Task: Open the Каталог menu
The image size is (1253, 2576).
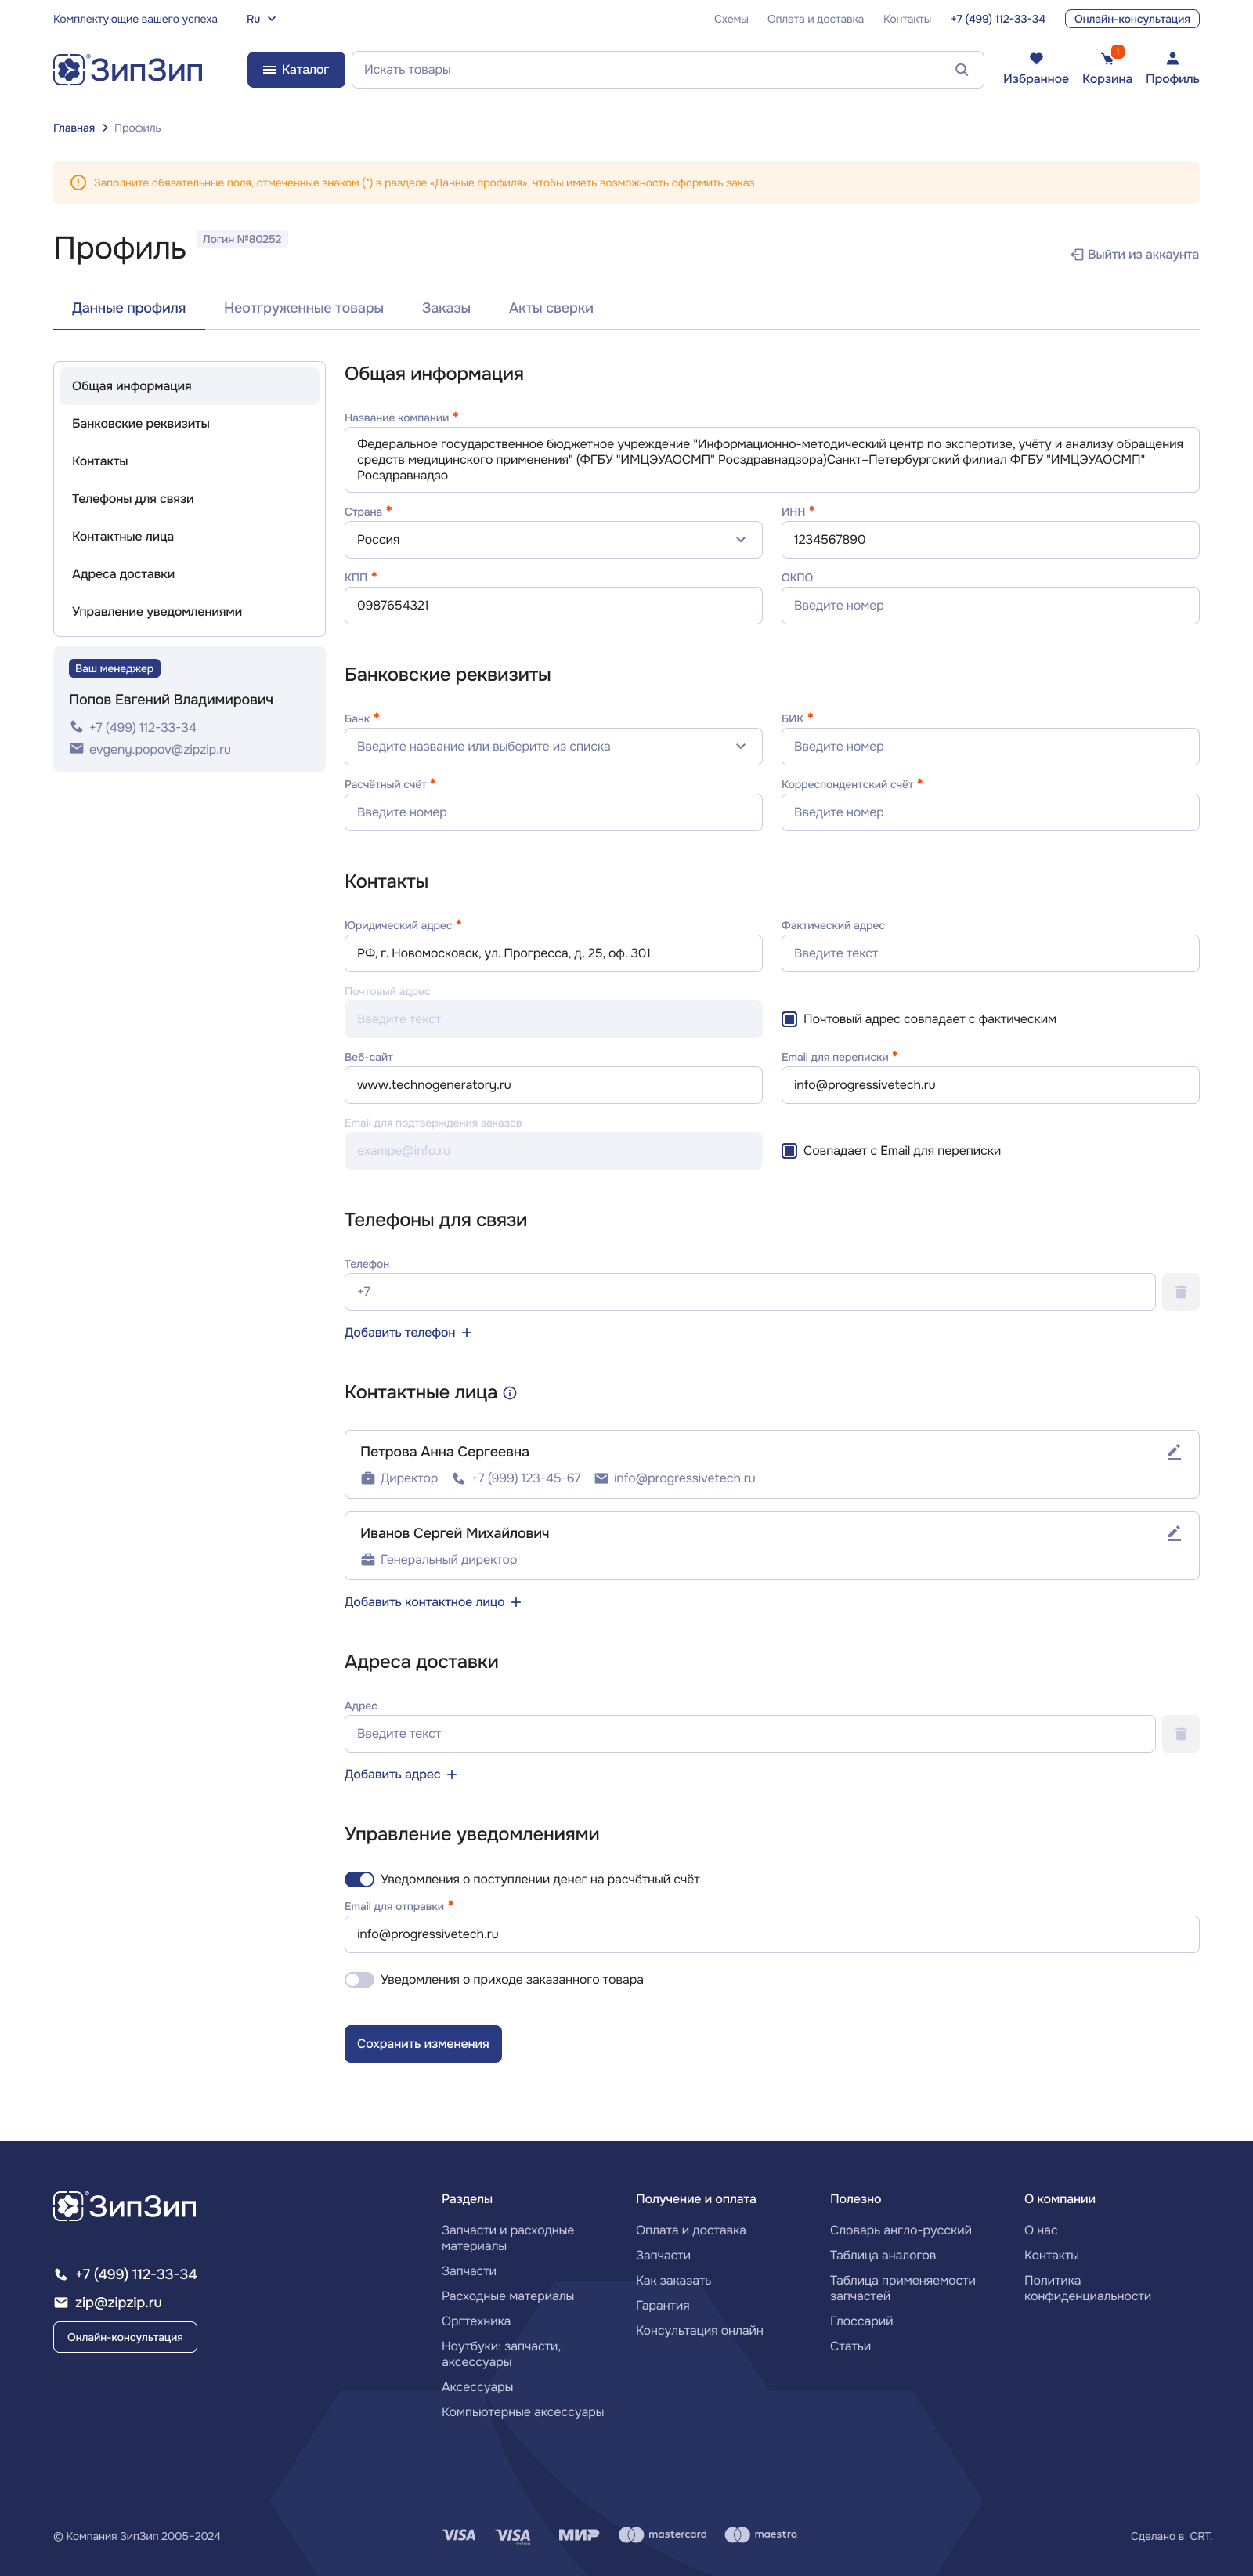Action: [x=296, y=70]
